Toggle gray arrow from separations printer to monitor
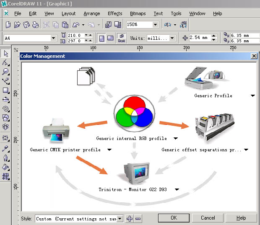This screenshot has height=225, width=260. click(x=171, y=166)
